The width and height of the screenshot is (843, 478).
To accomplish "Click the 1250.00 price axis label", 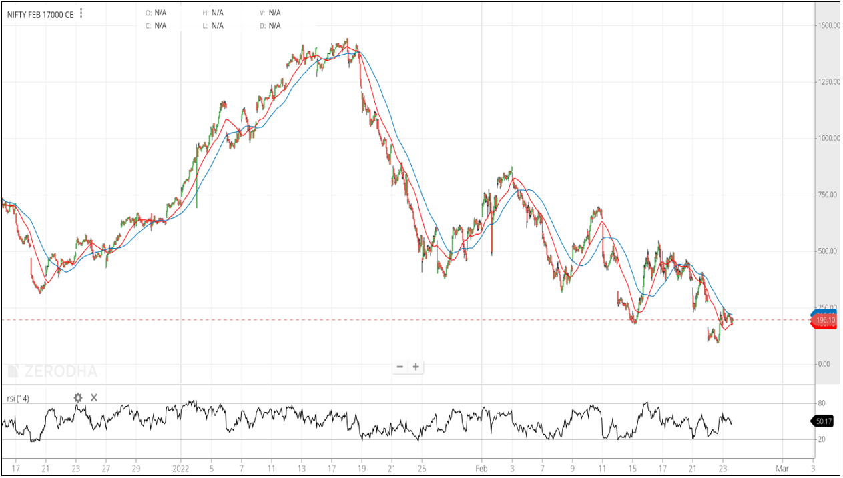I will tap(828, 82).
